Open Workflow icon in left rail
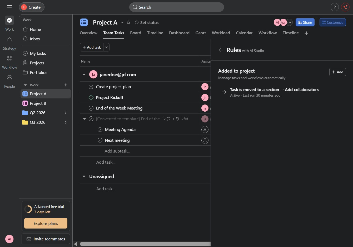353x247 pixels. 9,58
